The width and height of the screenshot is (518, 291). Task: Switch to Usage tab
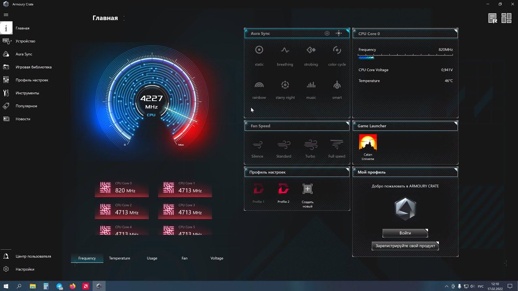point(152,258)
